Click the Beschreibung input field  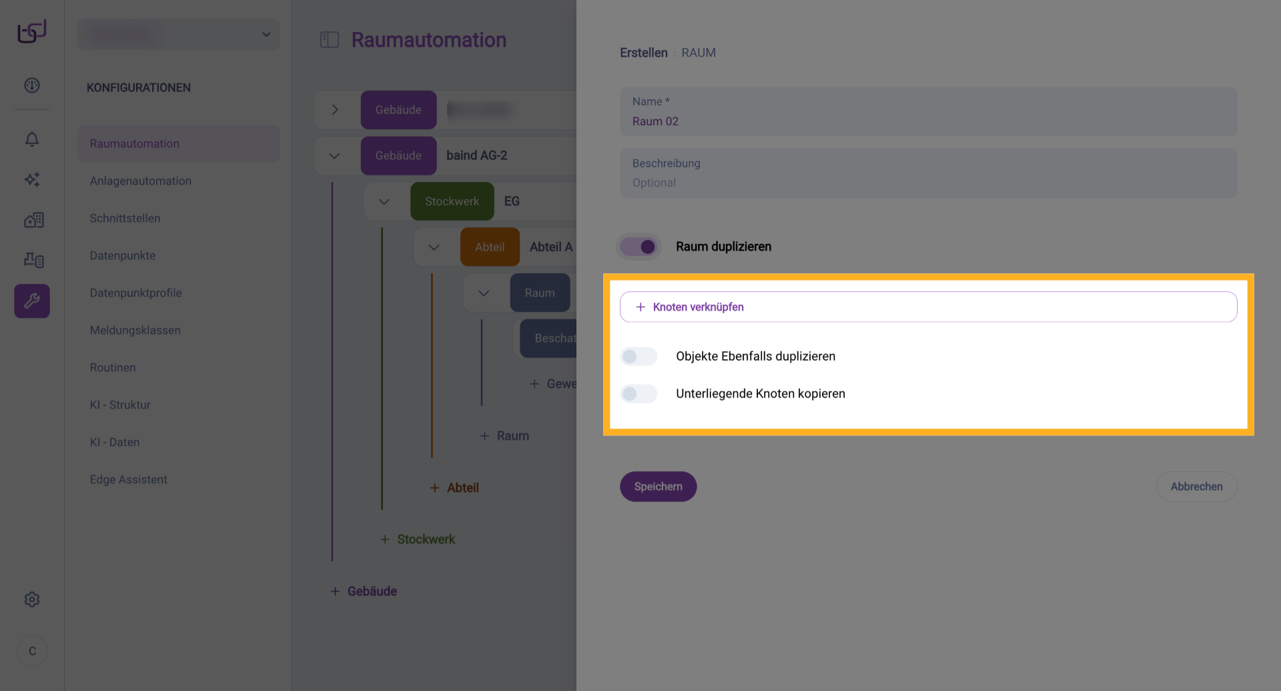click(927, 173)
